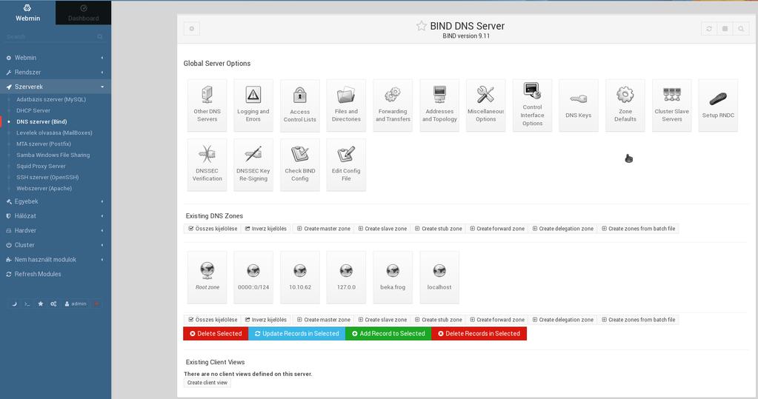Toggle night mode moon icon in sidebar
758x399 pixels.
(14, 304)
